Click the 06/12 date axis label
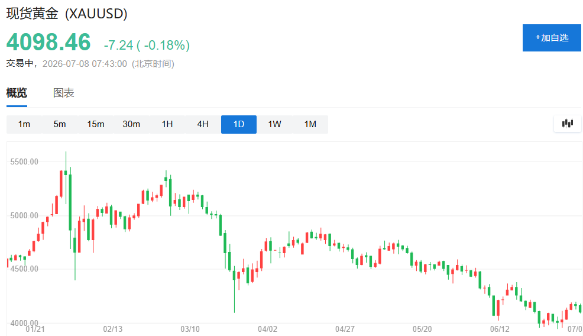The width and height of the screenshot is (583, 336). point(500,329)
